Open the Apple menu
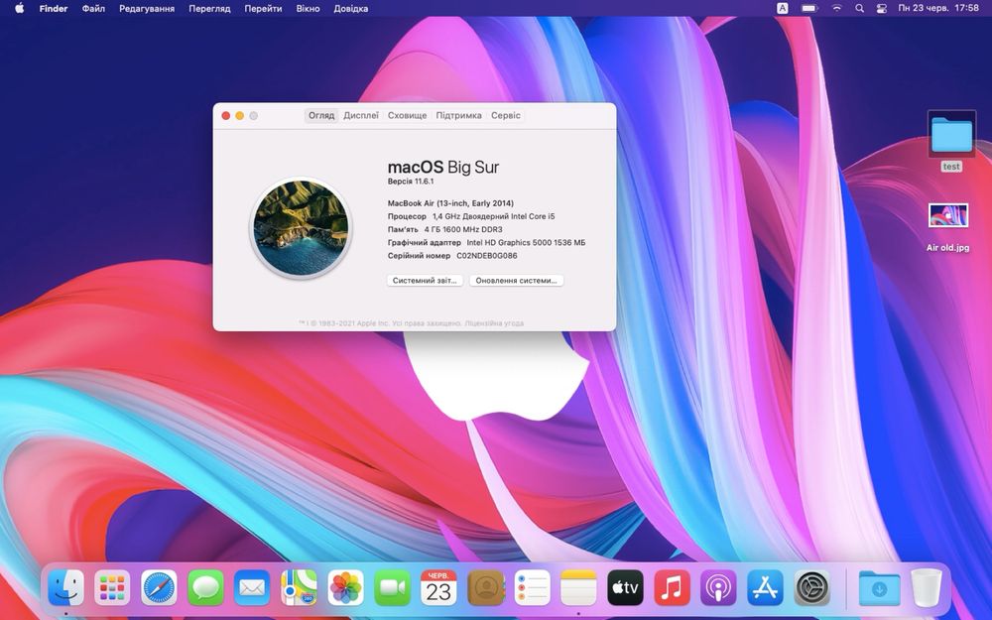Image resolution: width=992 pixels, height=620 pixels. coord(20,8)
